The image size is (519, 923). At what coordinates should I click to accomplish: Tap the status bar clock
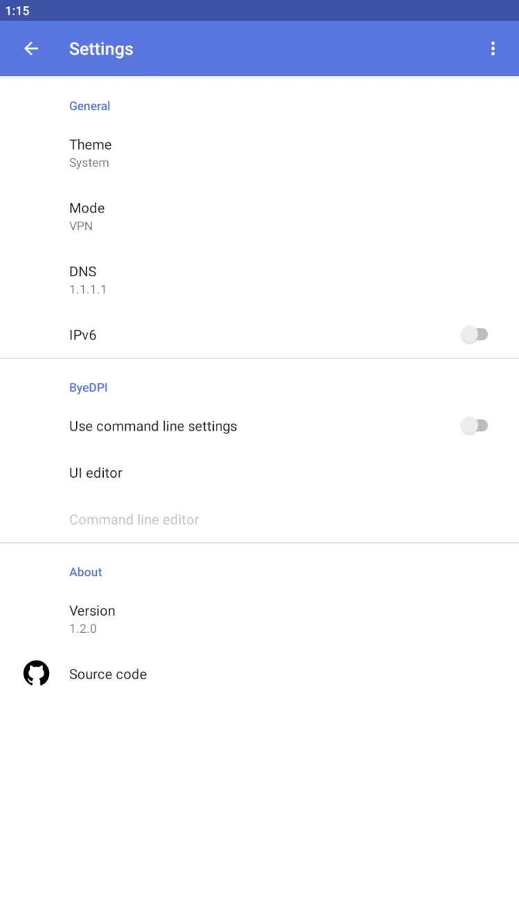[17, 11]
